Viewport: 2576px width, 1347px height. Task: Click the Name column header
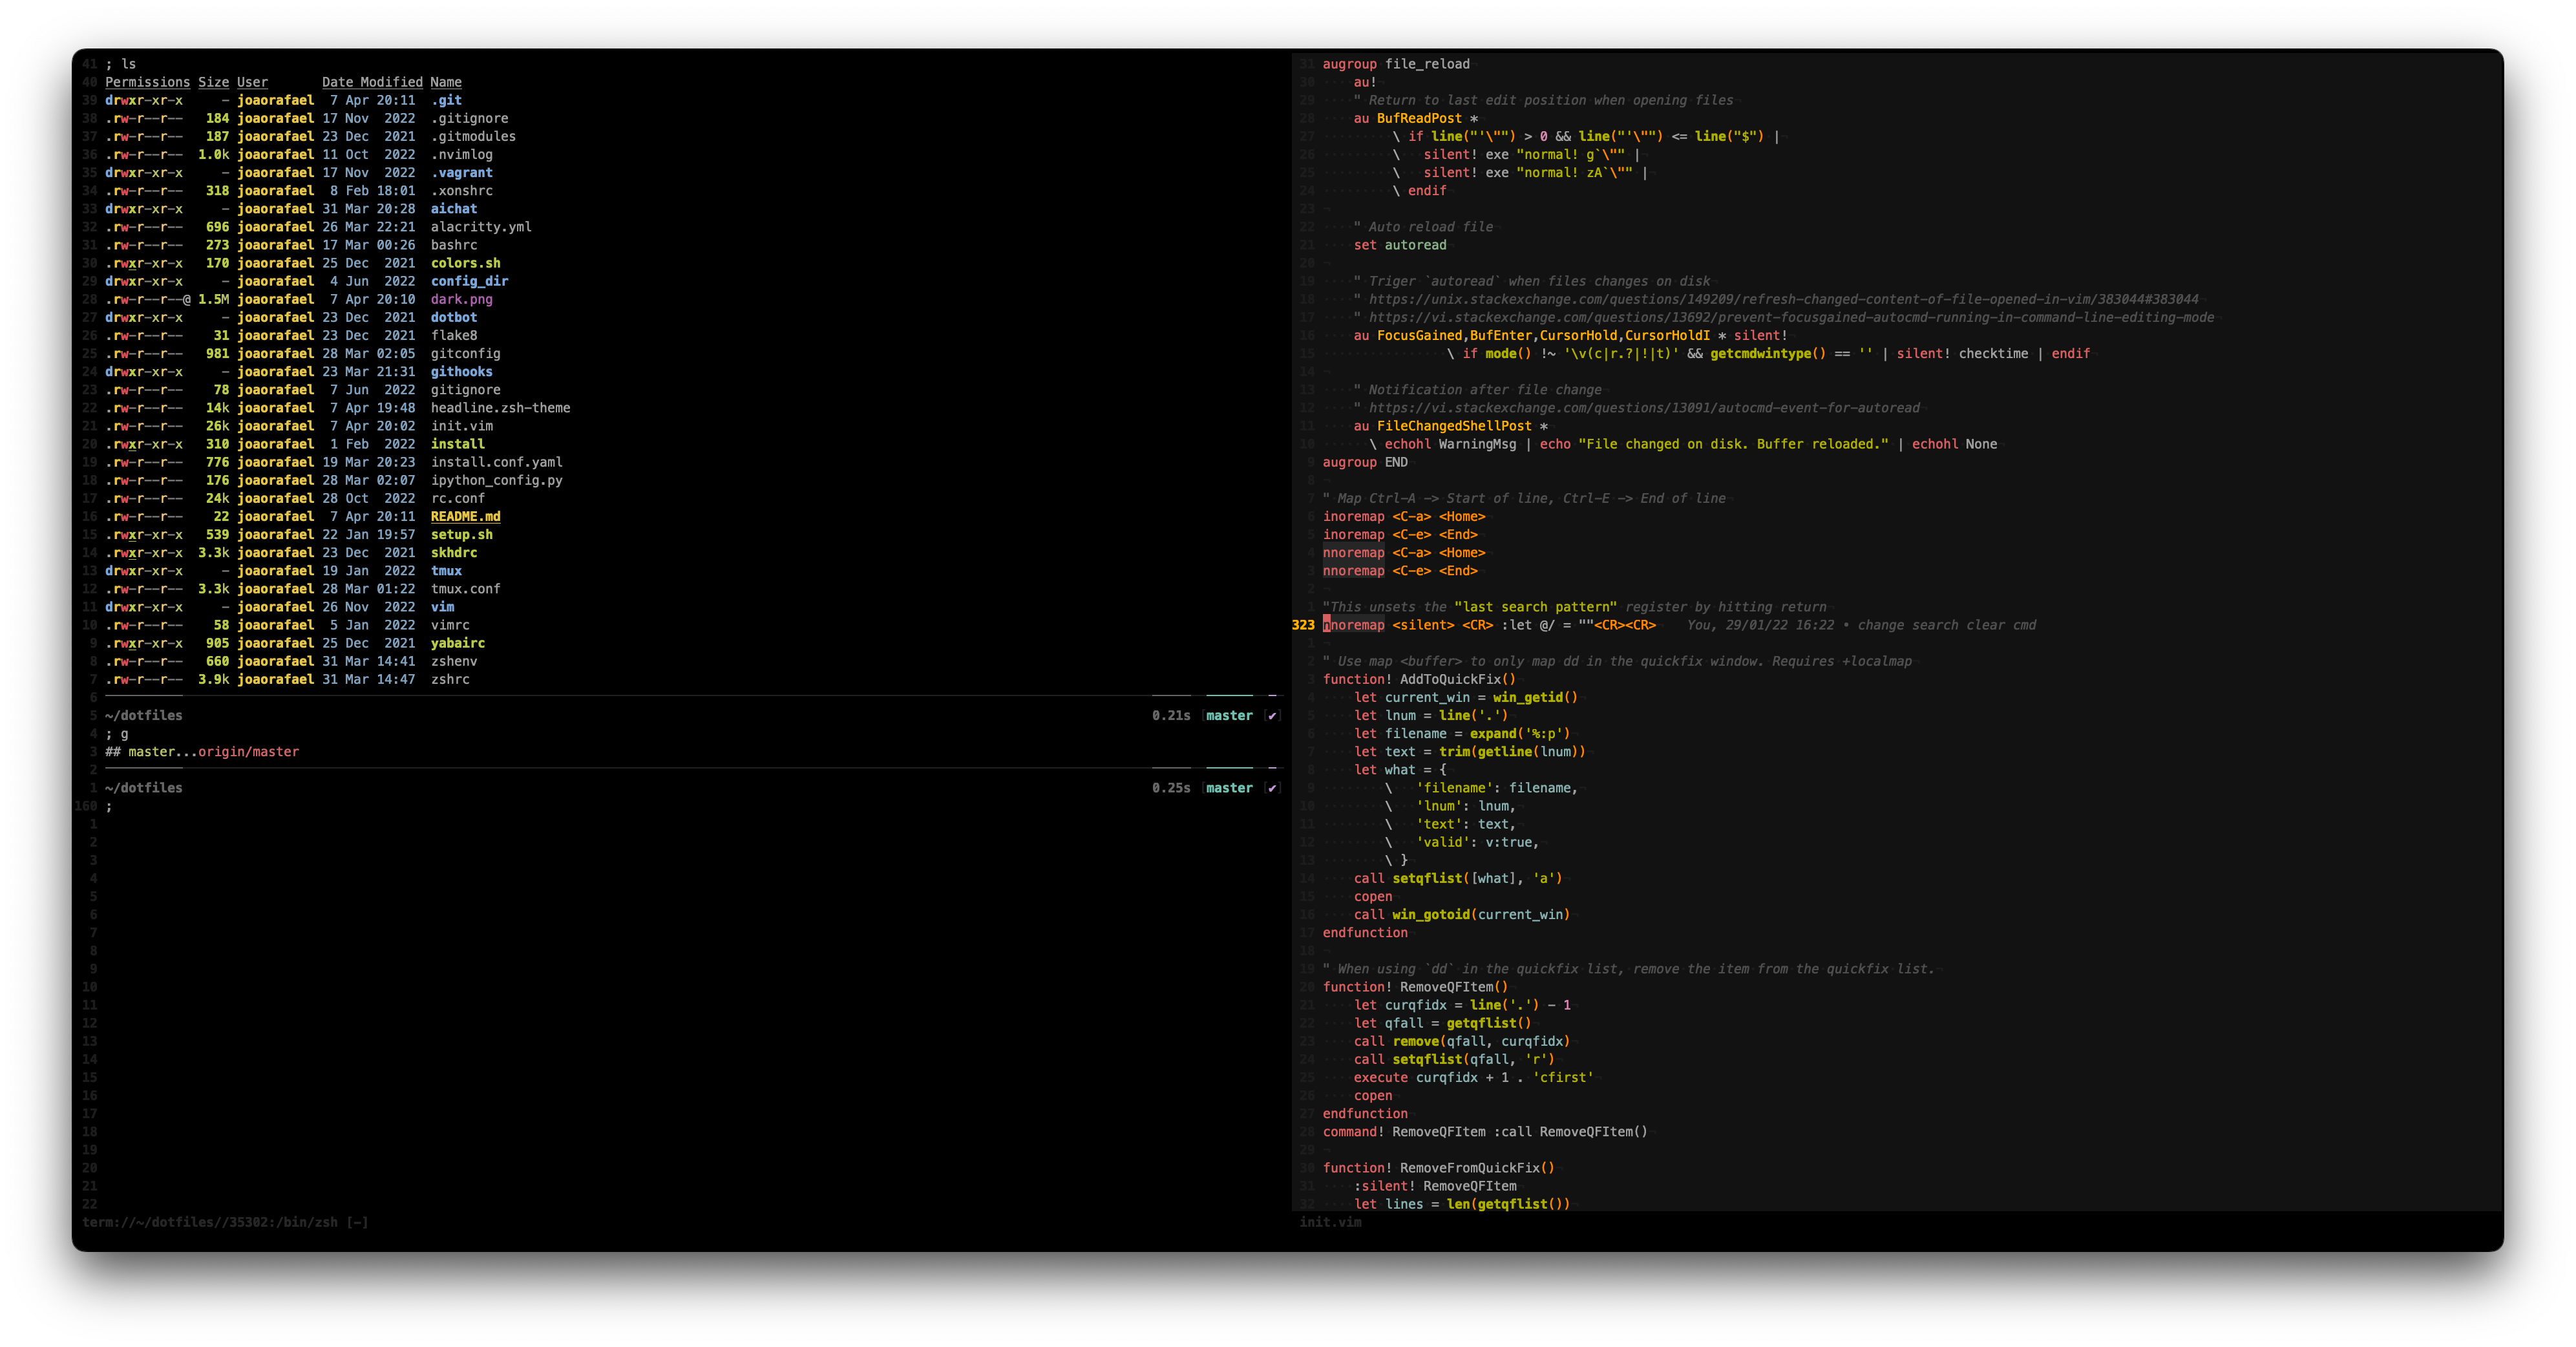click(446, 82)
